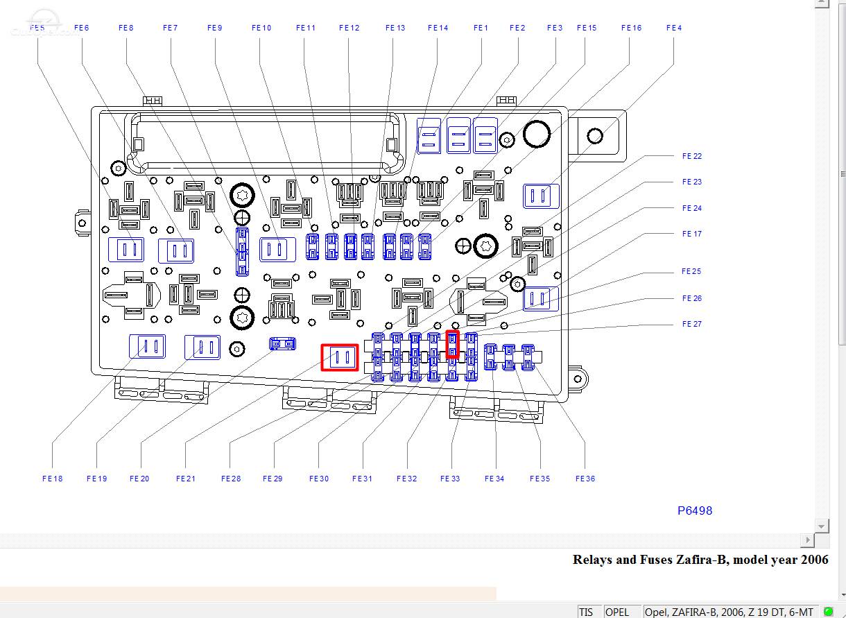Click the FE34 component label
Screen dimensions: 846x618
pos(495,479)
